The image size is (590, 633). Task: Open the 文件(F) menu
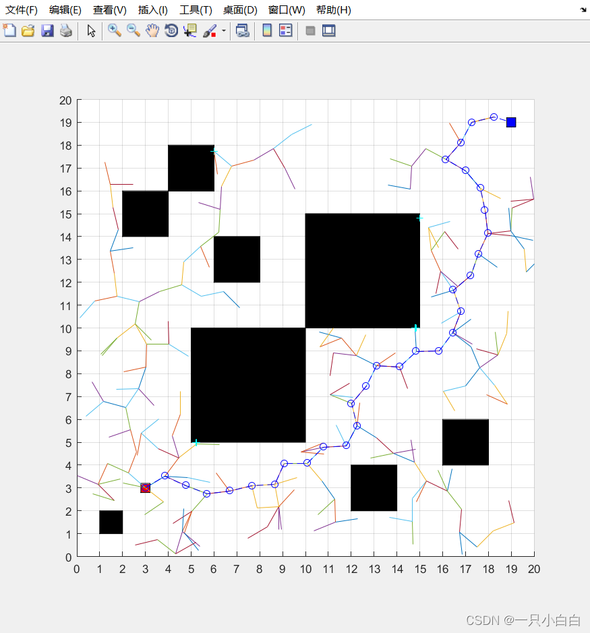click(19, 10)
